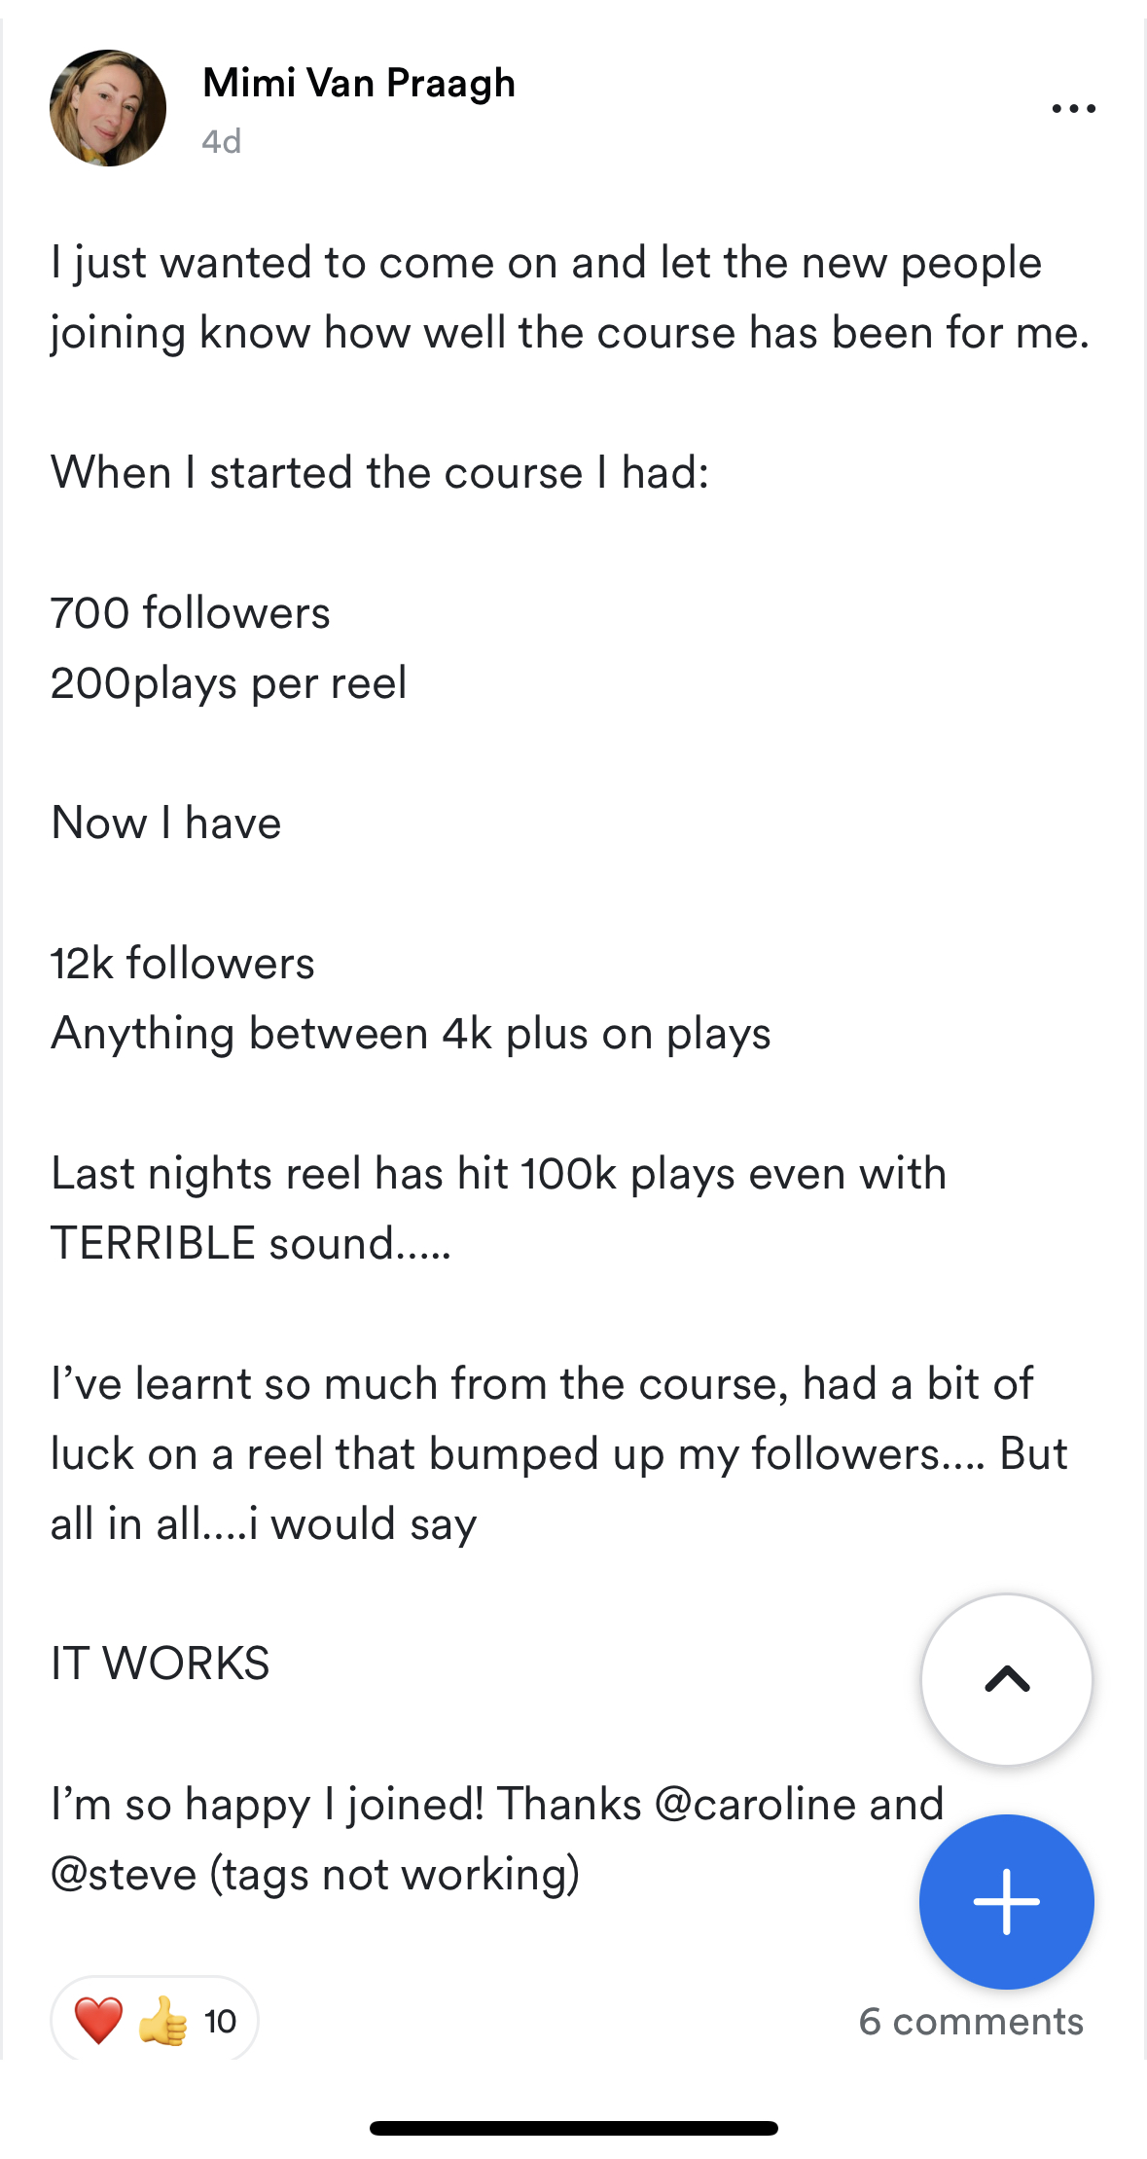The image size is (1147, 2159).
Task: Tap the 700 followers line
Action: pyautogui.click(x=191, y=613)
